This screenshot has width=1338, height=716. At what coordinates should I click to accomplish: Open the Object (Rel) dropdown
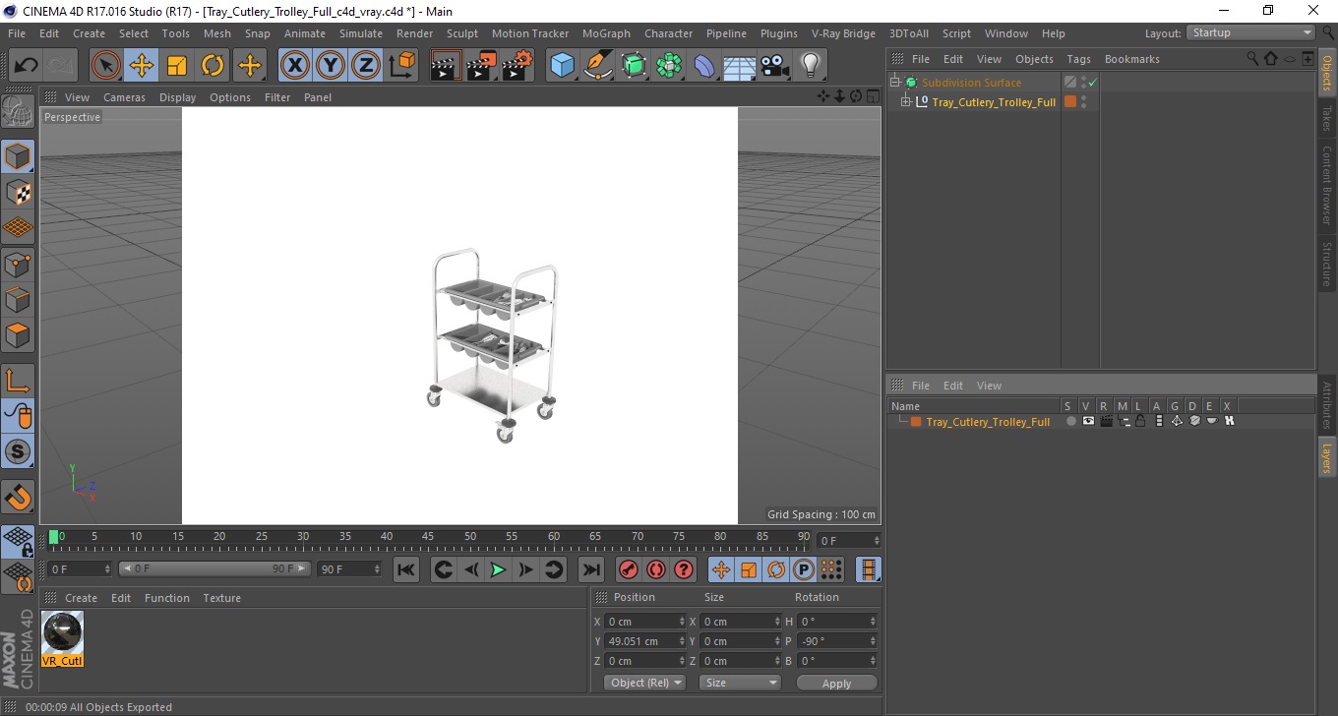pyautogui.click(x=644, y=683)
